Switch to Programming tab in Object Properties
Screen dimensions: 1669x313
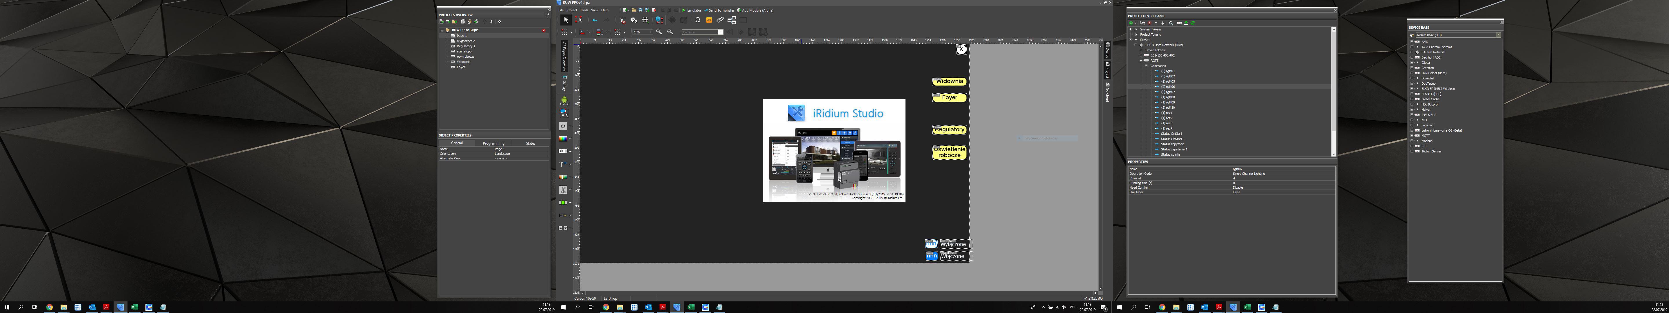tap(494, 143)
